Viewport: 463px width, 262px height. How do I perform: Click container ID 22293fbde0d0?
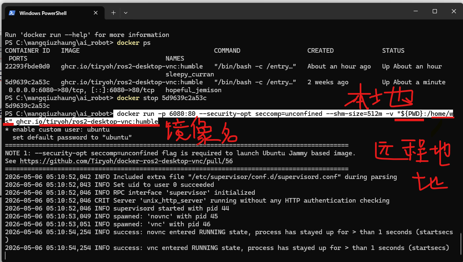click(27, 66)
